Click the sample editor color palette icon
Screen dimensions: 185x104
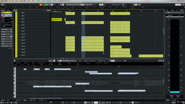(125, 61)
